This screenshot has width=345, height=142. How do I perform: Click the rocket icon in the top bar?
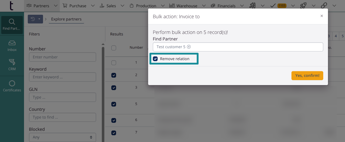pyautogui.click(x=303, y=5)
